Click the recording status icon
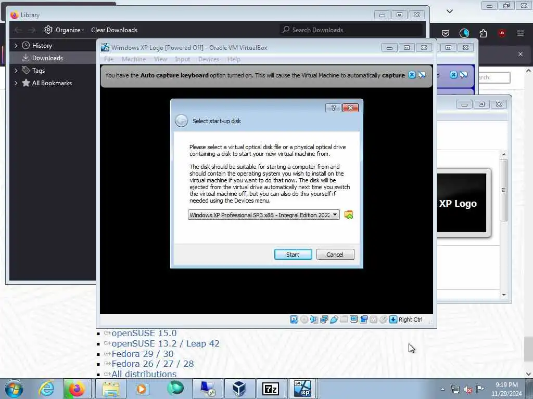Viewport: 533px width, 399px height. (x=364, y=320)
